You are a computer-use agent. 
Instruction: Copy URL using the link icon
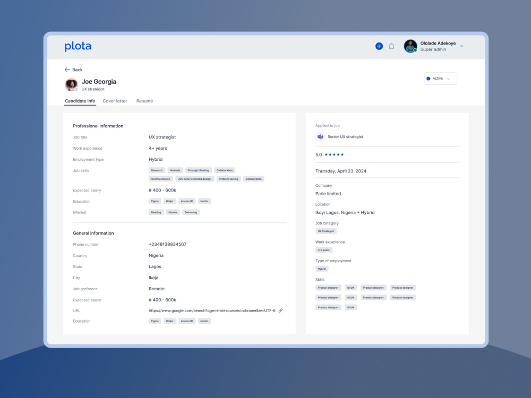tap(280, 310)
